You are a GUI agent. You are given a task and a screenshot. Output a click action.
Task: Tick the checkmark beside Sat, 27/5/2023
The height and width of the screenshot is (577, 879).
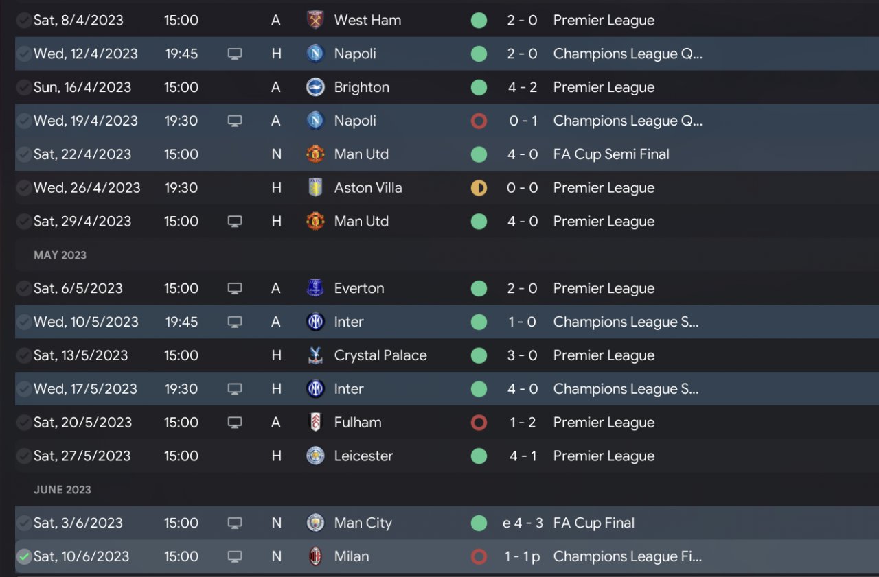coord(24,456)
